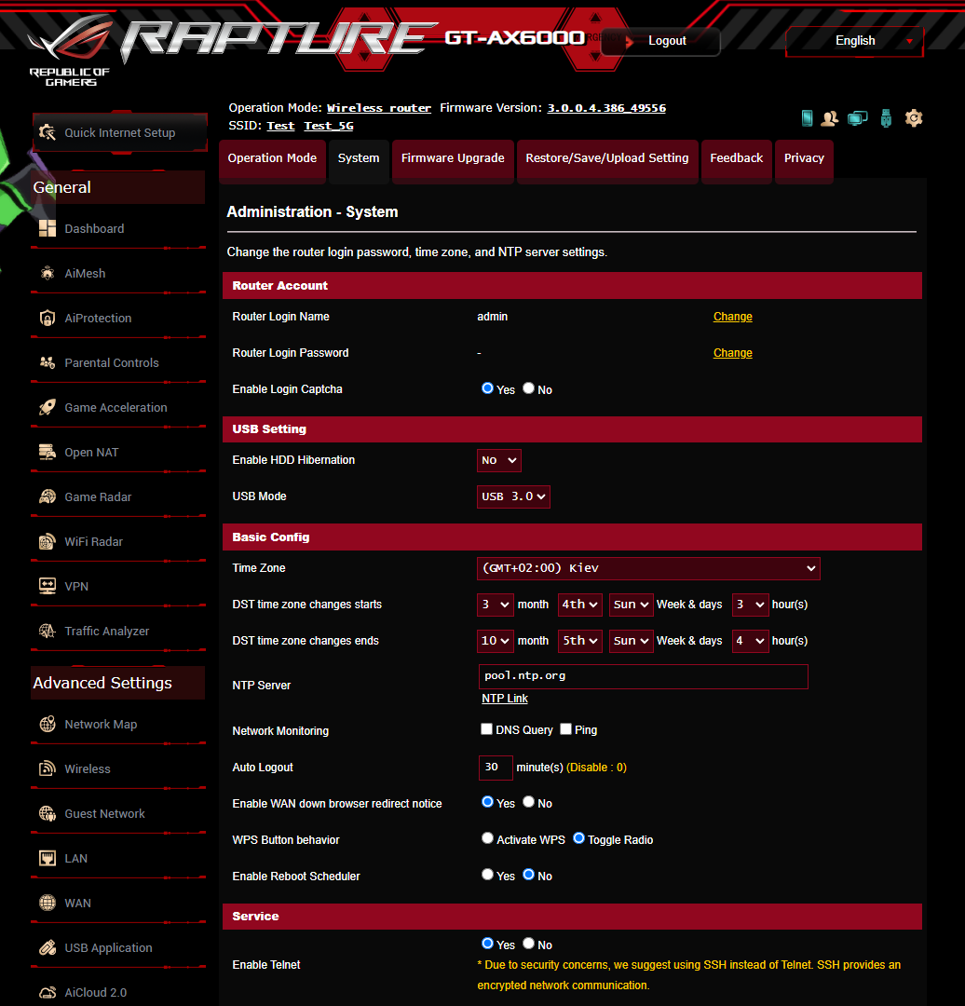Open DST ends 5th week dropdown
Image resolution: width=965 pixels, height=1006 pixels.
(x=580, y=641)
